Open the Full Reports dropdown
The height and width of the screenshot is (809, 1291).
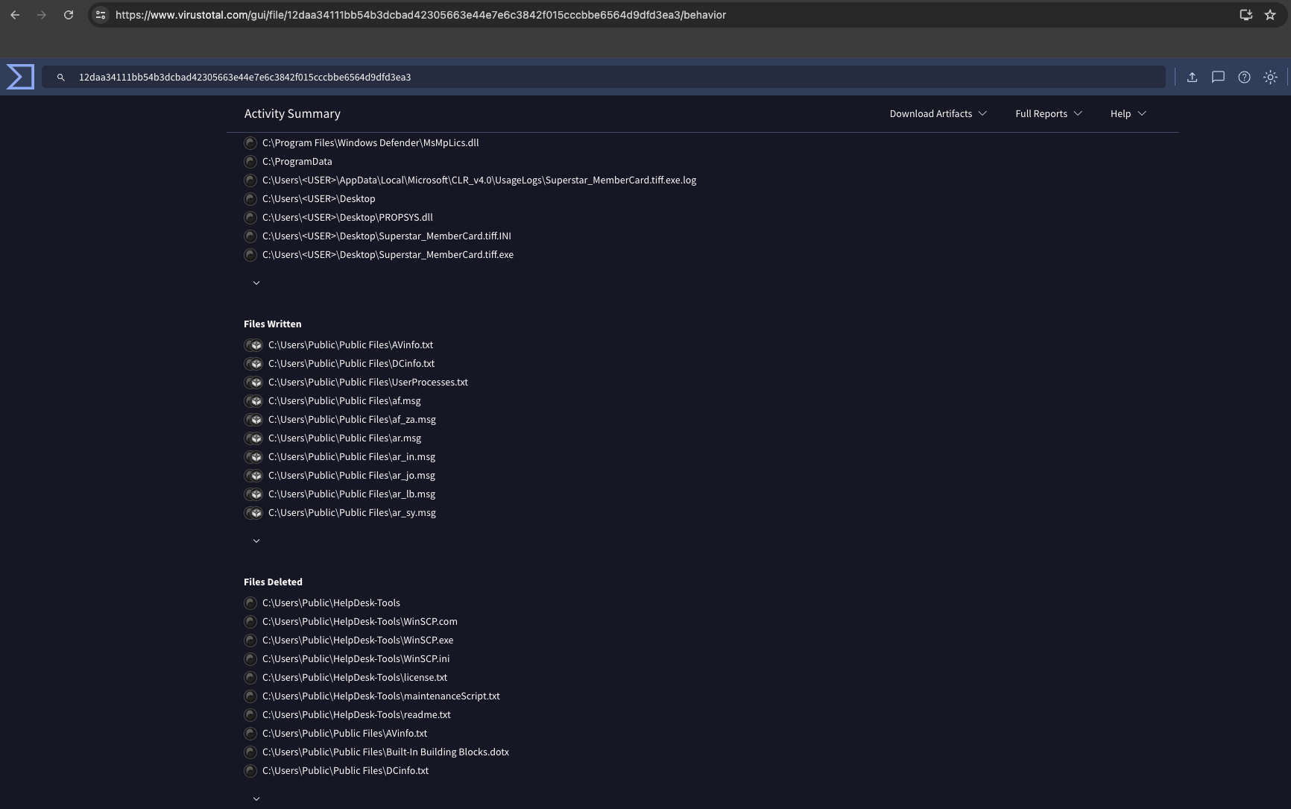point(1048,114)
